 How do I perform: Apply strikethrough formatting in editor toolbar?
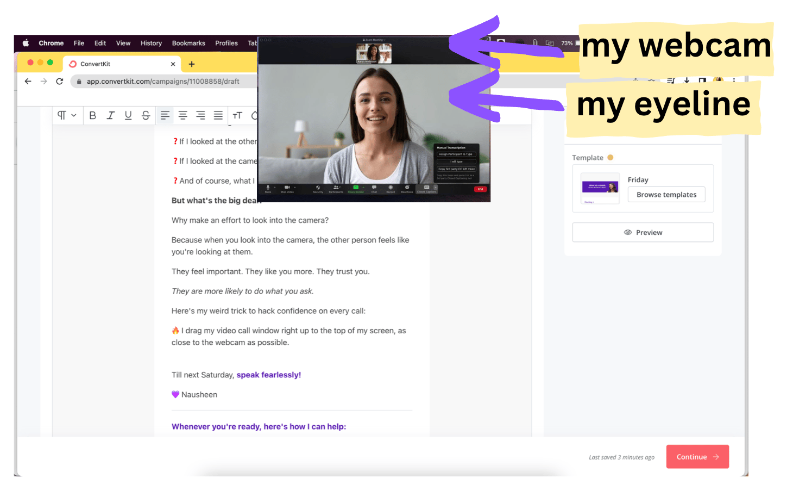pyautogui.click(x=146, y=115)
